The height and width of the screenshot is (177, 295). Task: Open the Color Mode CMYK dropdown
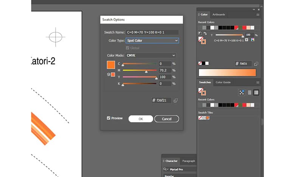(x=151, y=55)
